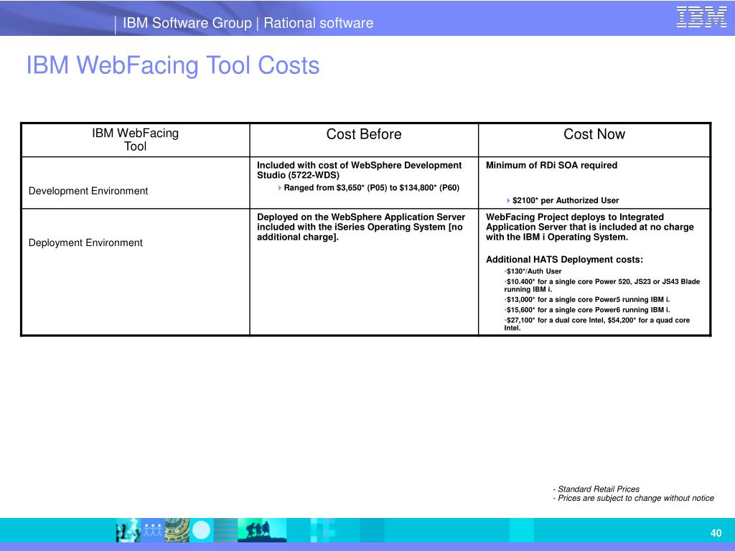Screen dimensions: 735x551
Task: Click the IBM logo in header
Action: [701, 17]
